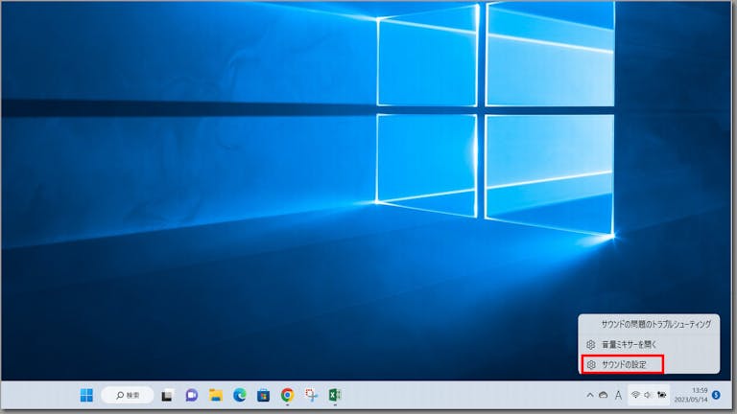Screen dimensions: 737x414
Task: Select 音量ミキサーを開く from context menu
Action: click(x=649, y=345)
